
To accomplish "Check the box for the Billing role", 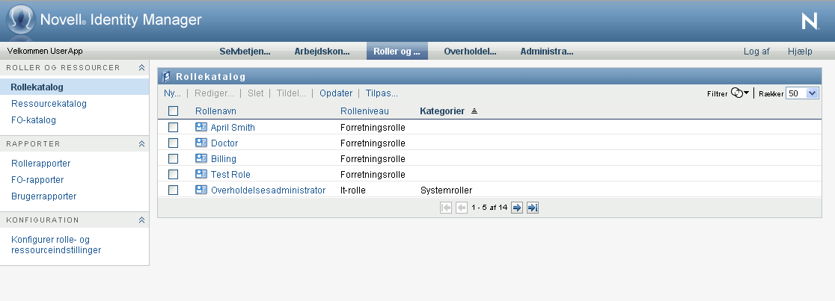I will pyautogui.click(x=174, y=159).
